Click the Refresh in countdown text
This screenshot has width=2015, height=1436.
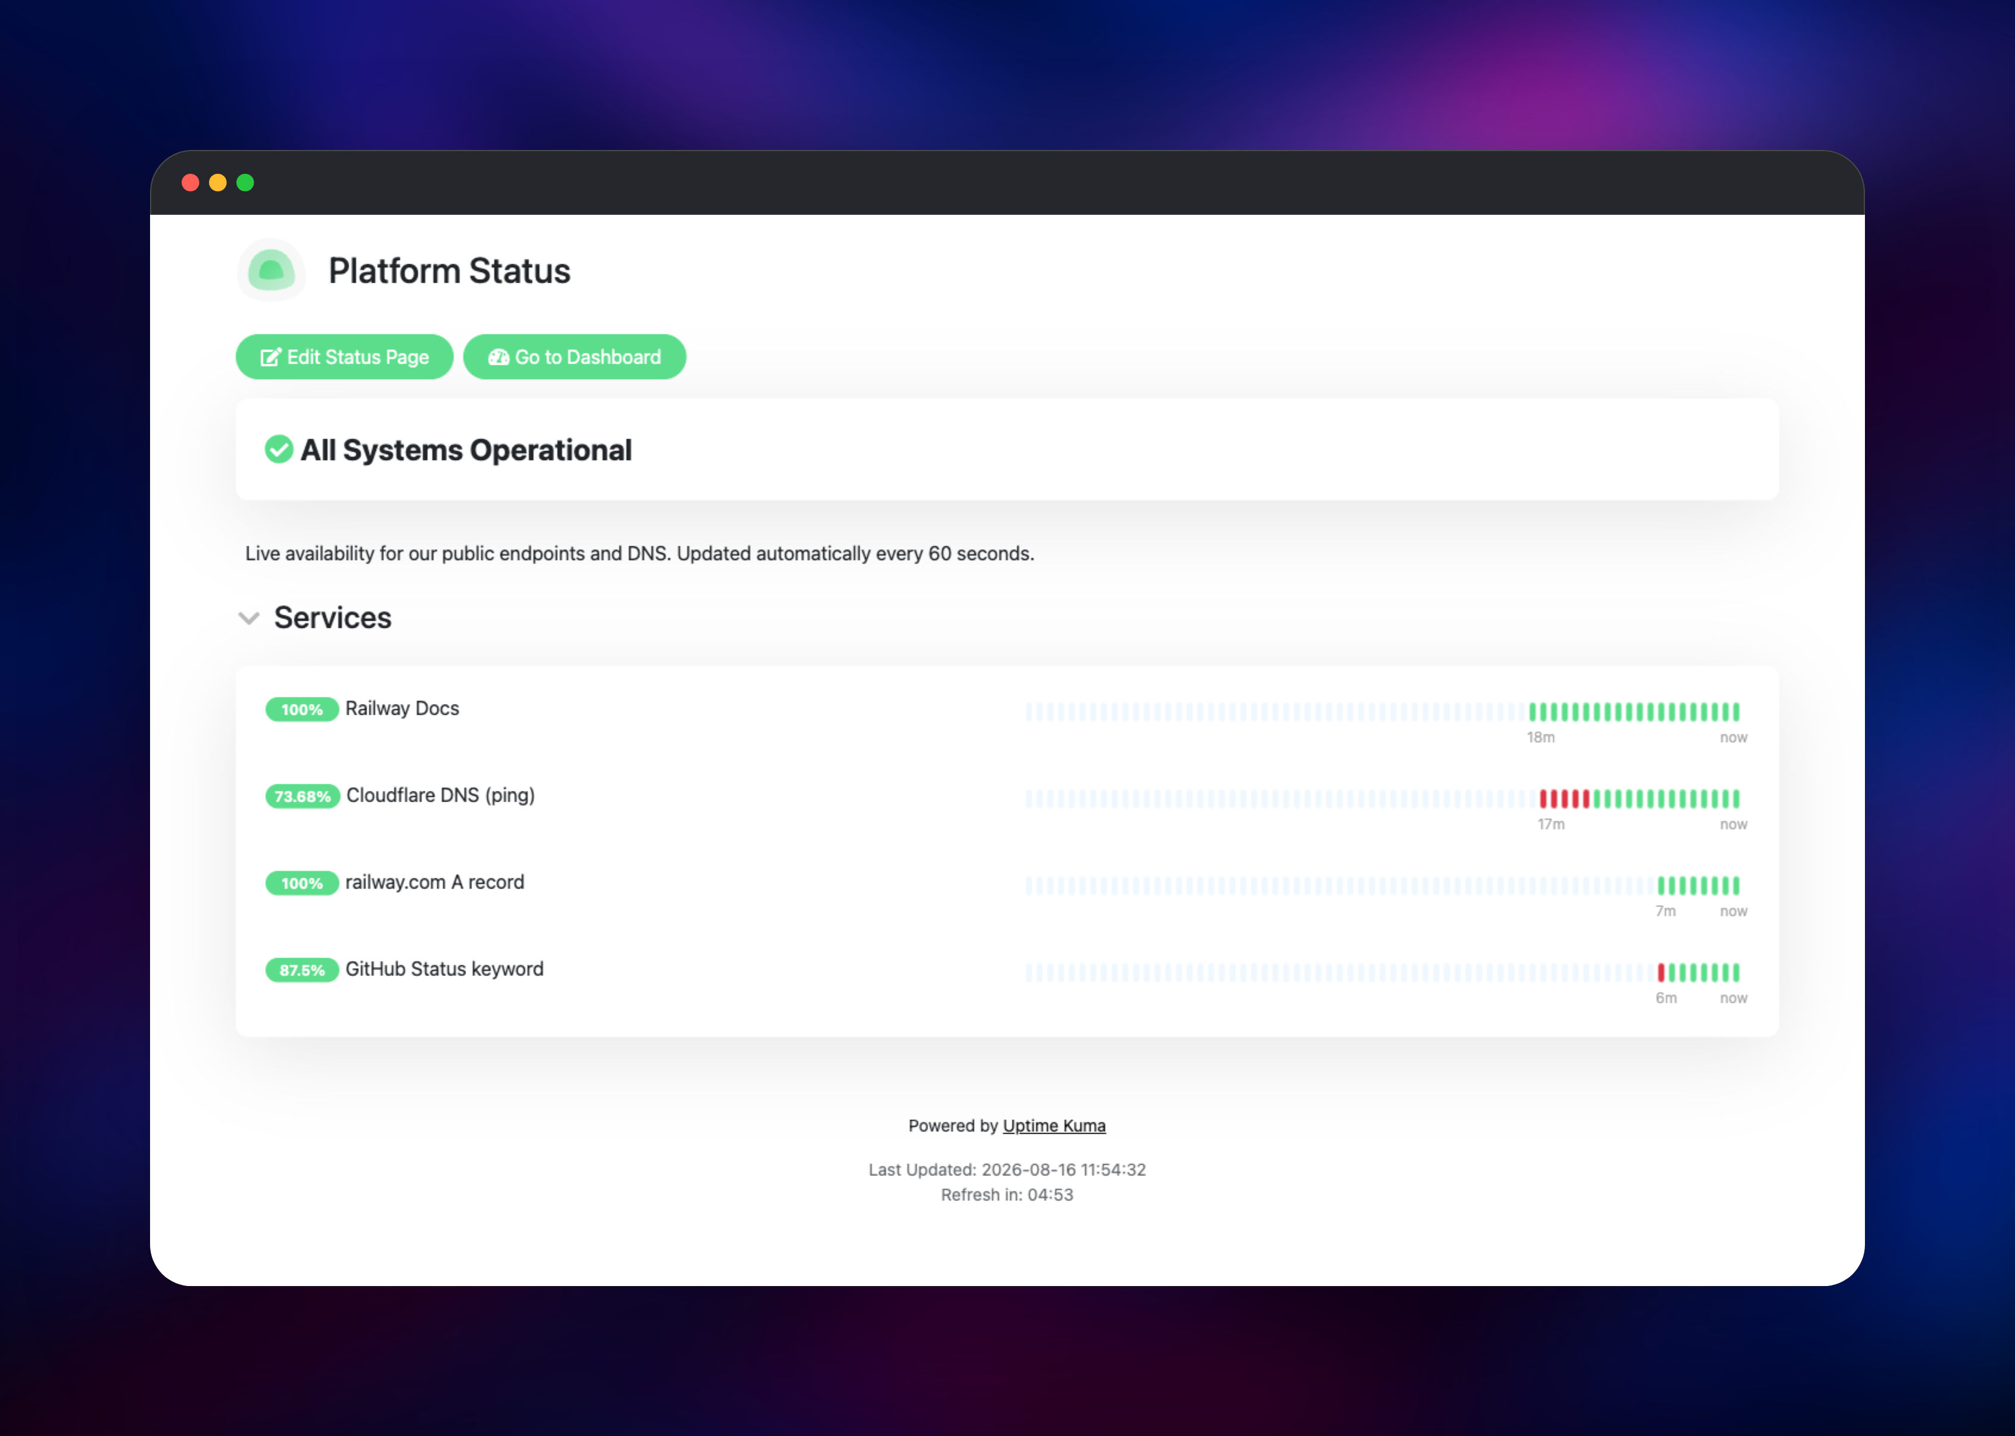pos(1007,1194)
